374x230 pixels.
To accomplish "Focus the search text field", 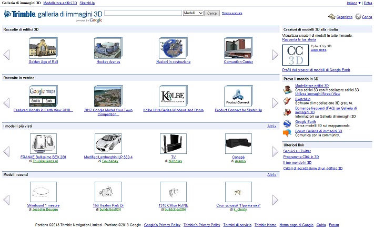I will [x=143, y=13].
